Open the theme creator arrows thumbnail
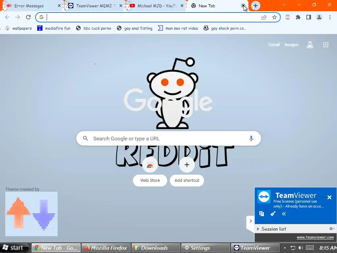The image size is (337, 253). [31, 214]
